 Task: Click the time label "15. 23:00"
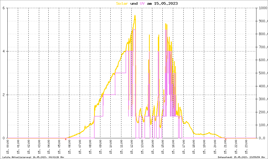click(x=246, y=147)
